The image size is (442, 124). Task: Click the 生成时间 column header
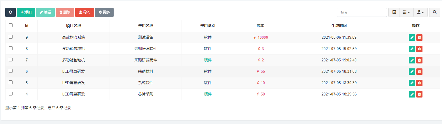click(x=339, y=26)
